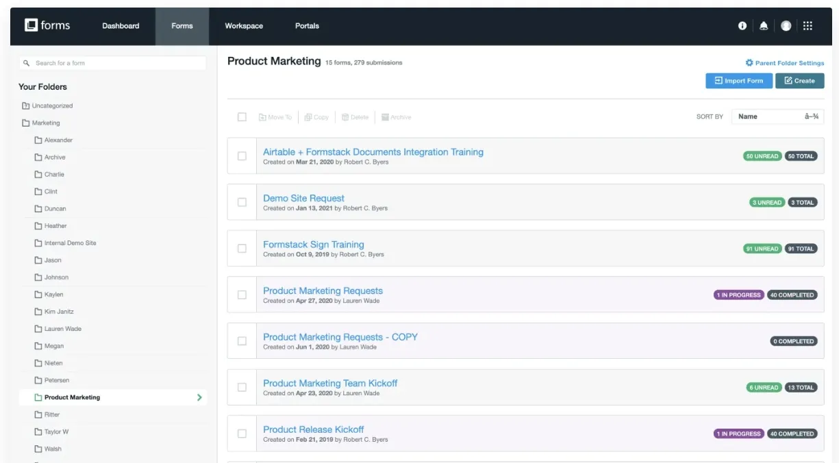Click the Parent Folder Settings gear icon

[x=749, y=63]
